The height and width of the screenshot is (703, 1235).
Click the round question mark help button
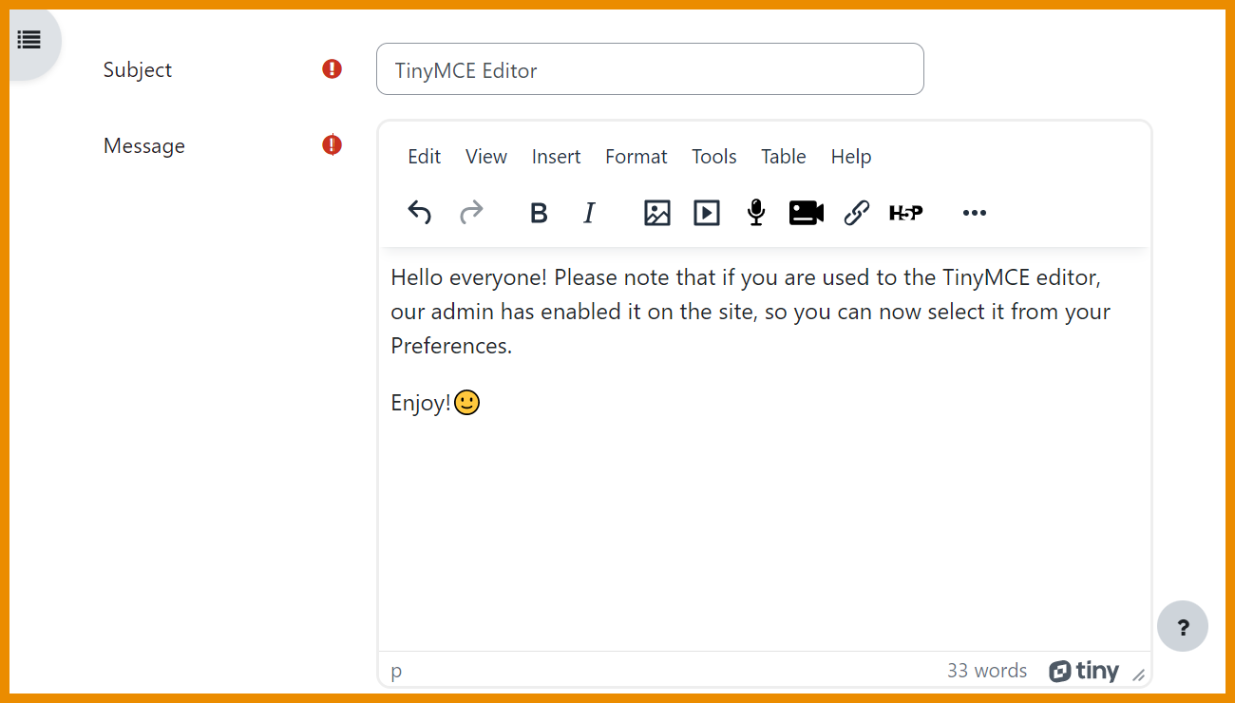click(1182, 627)
